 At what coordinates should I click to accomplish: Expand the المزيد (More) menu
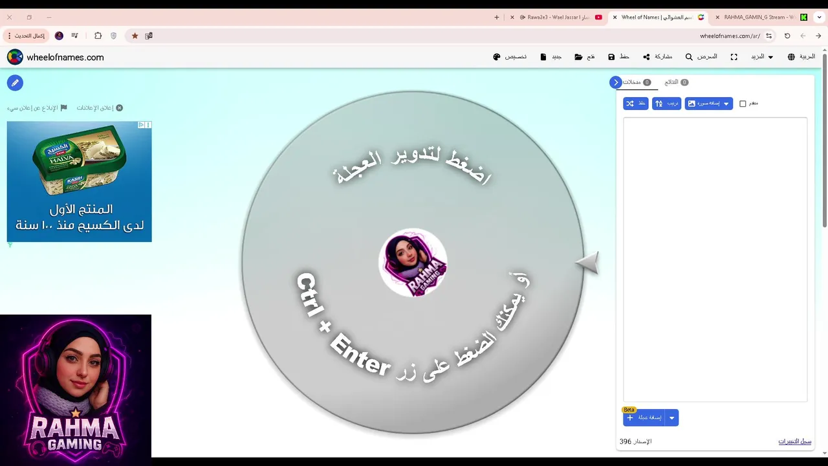pos(762,57)
